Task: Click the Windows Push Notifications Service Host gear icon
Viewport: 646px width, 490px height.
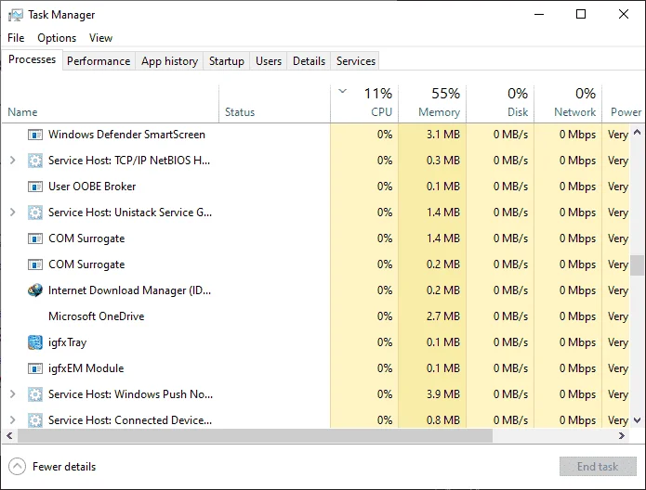Action: (35, 394)
